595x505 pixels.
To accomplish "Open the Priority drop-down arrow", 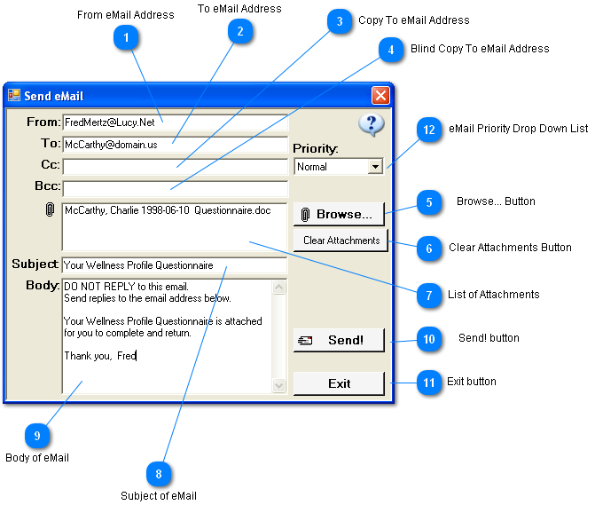I will [375, 166].
